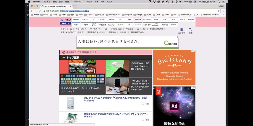Select the AKIBA site tab
253x126 pixels.
[x=112, y=20]
